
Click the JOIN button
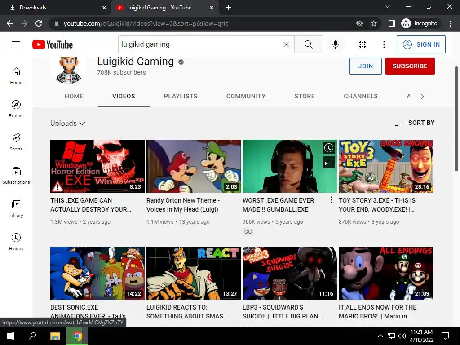click(x=366, y=66)
